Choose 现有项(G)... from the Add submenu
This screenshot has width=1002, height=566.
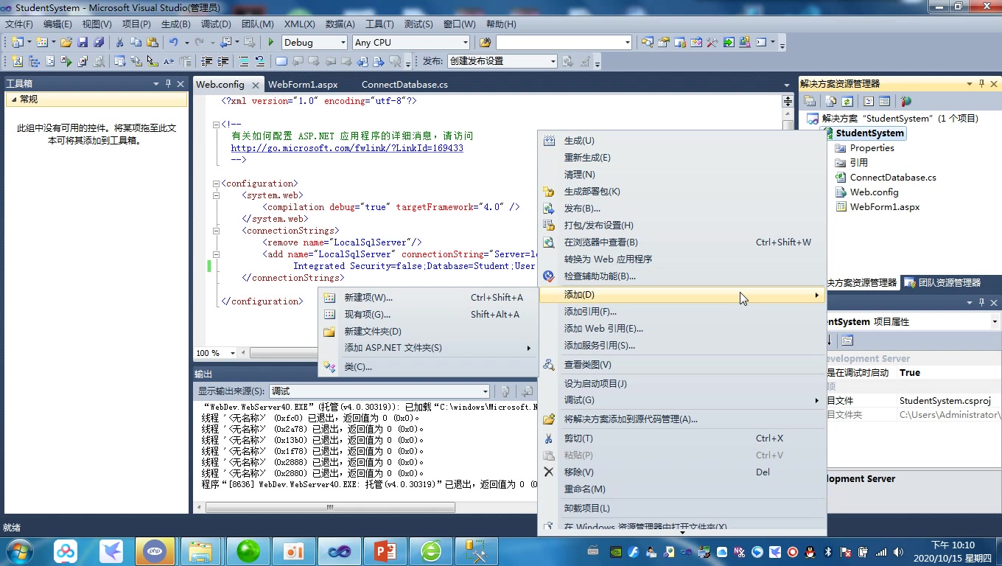pos(427,315)
